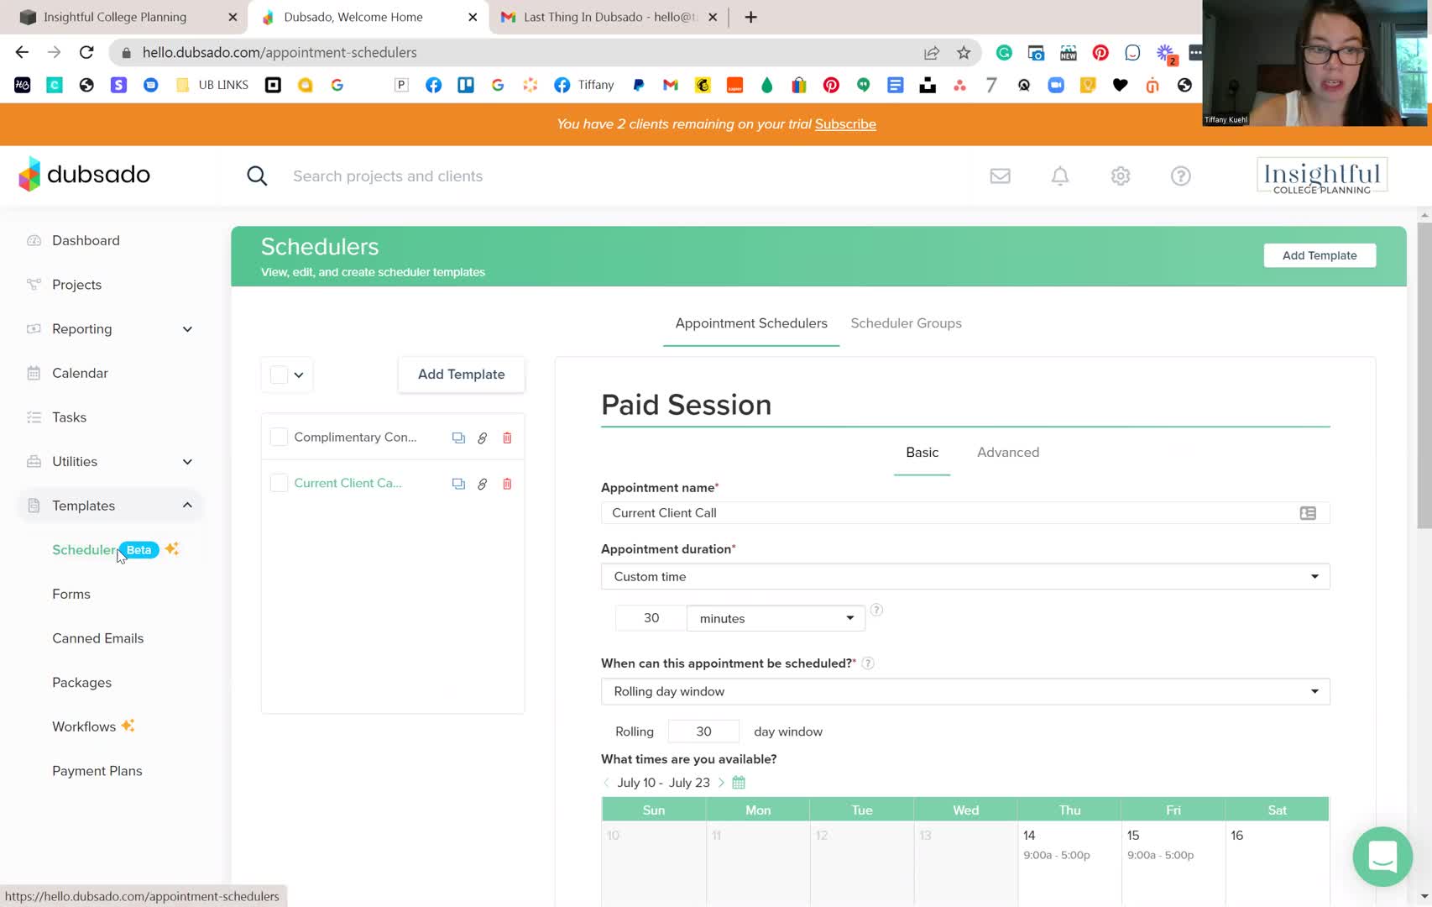The height and width of the screenshot is (907, 1432).
Task: Open Calendar in sidebar
Action: point(80,373)
